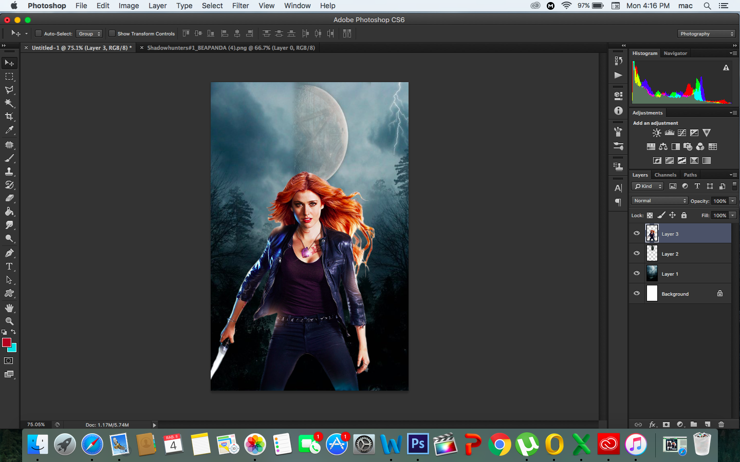This screenshot has width=740, height=462.
Task: Hide Layer 3 using its eye icon
Action: (x=637, y=234)
